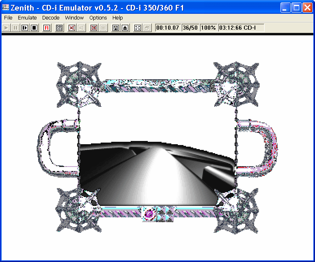Eject the disc with the eject icon

[125, 28]
